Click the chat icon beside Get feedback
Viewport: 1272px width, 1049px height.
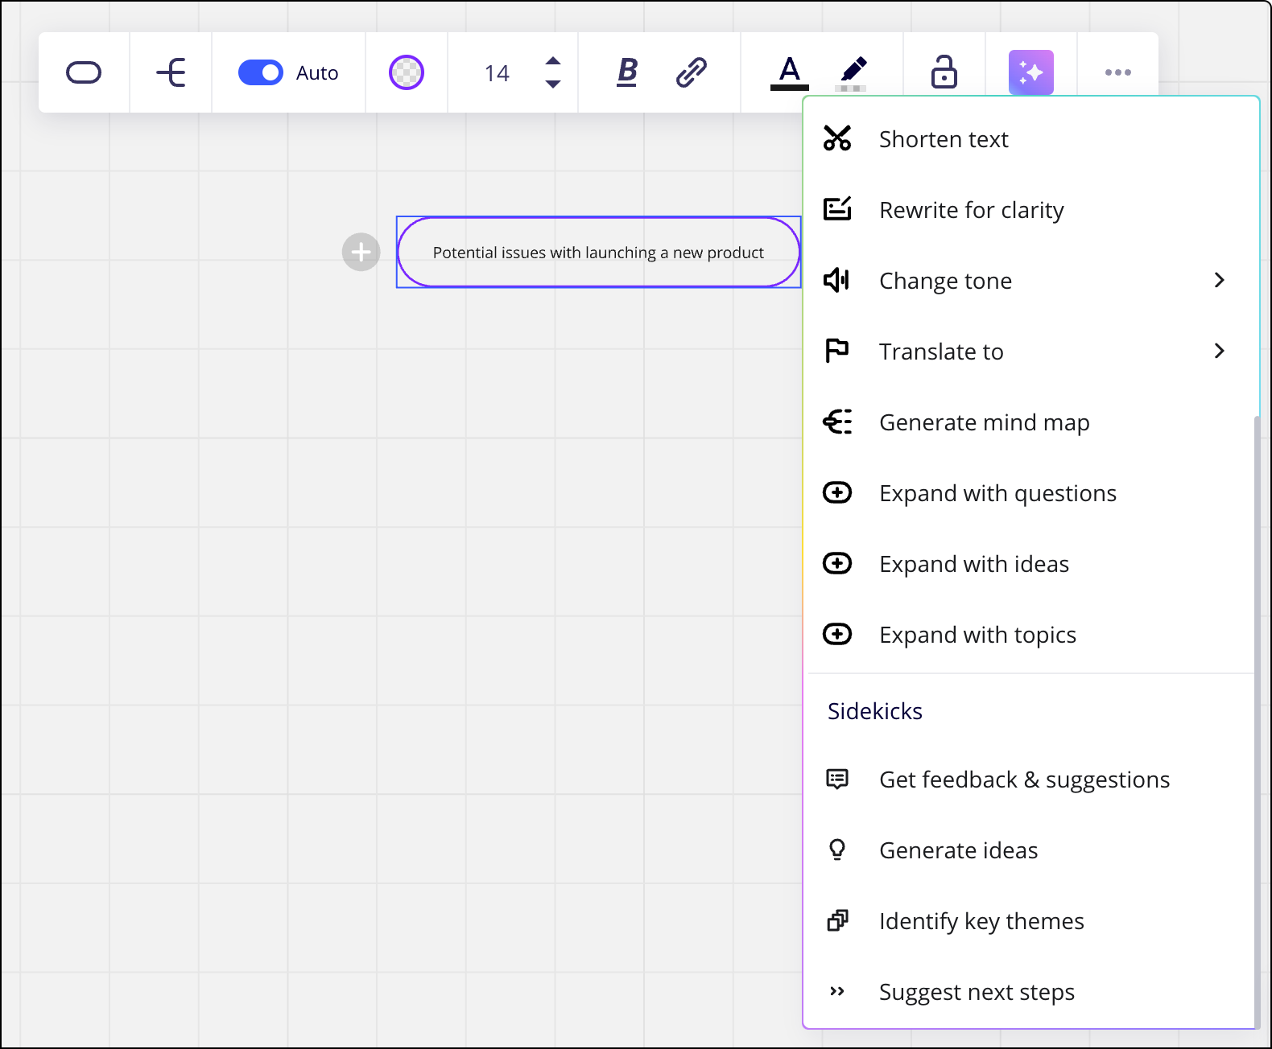click(837, 779)
